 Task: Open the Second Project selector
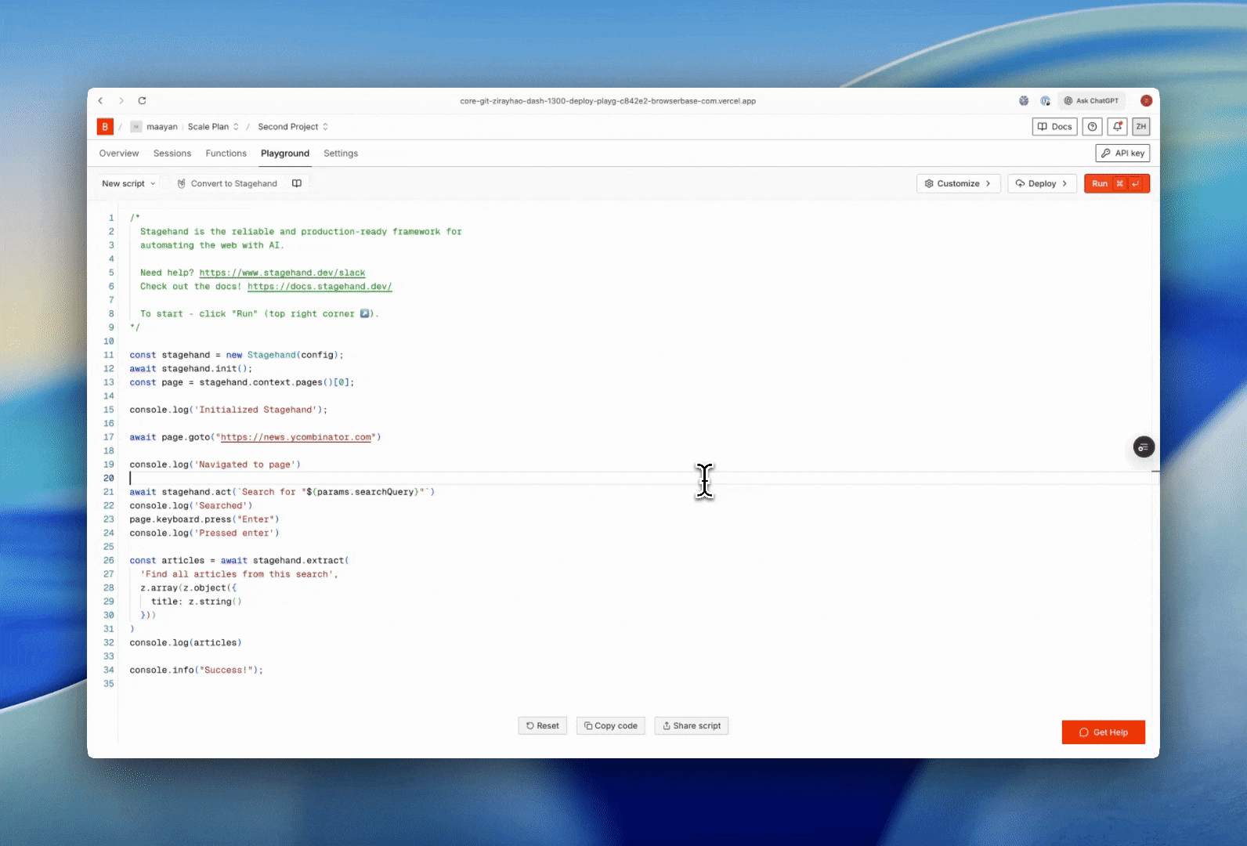coord(293,126)
